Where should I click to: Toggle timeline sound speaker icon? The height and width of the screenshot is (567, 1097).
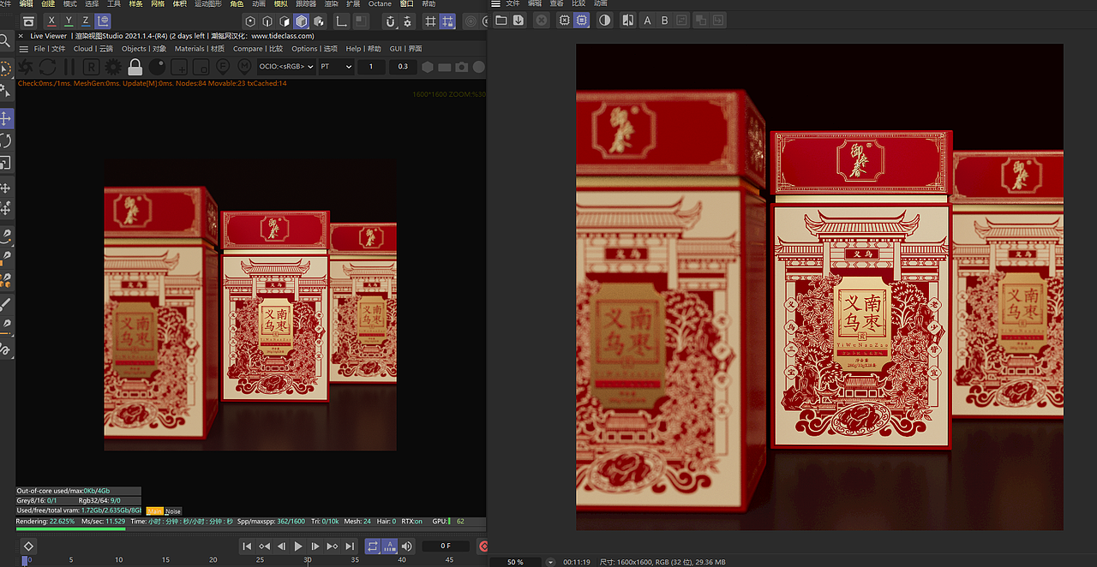coord(406,546)
